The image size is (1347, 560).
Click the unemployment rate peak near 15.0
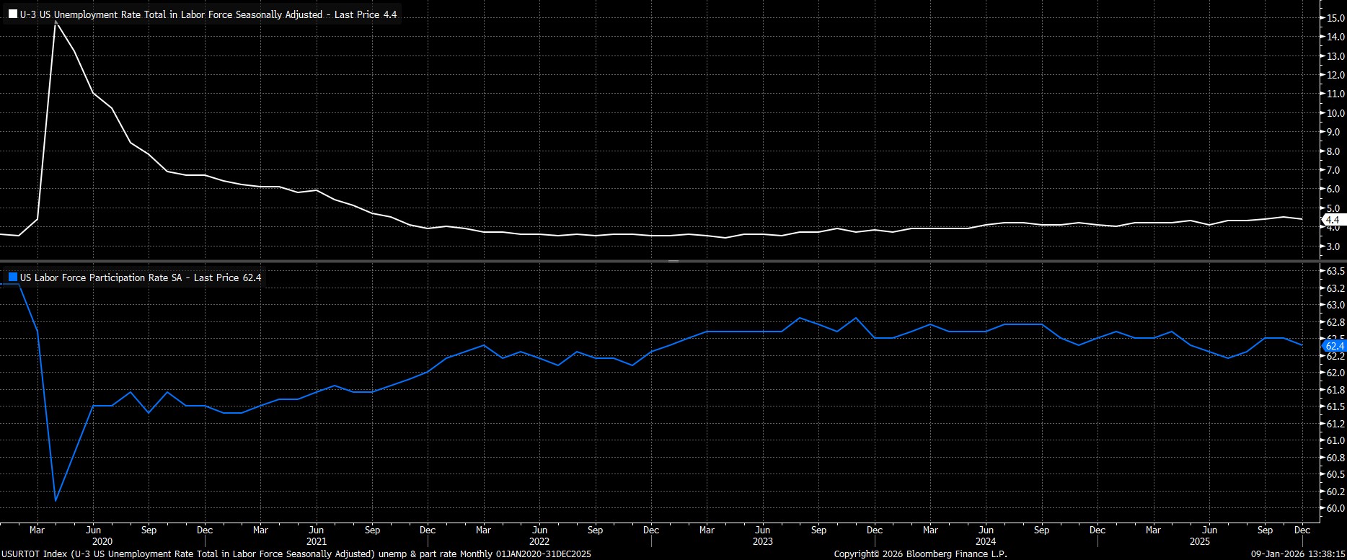56,24
